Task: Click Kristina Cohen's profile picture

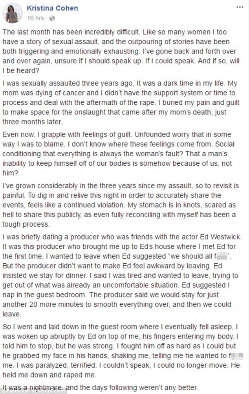Action: (12, 13)
